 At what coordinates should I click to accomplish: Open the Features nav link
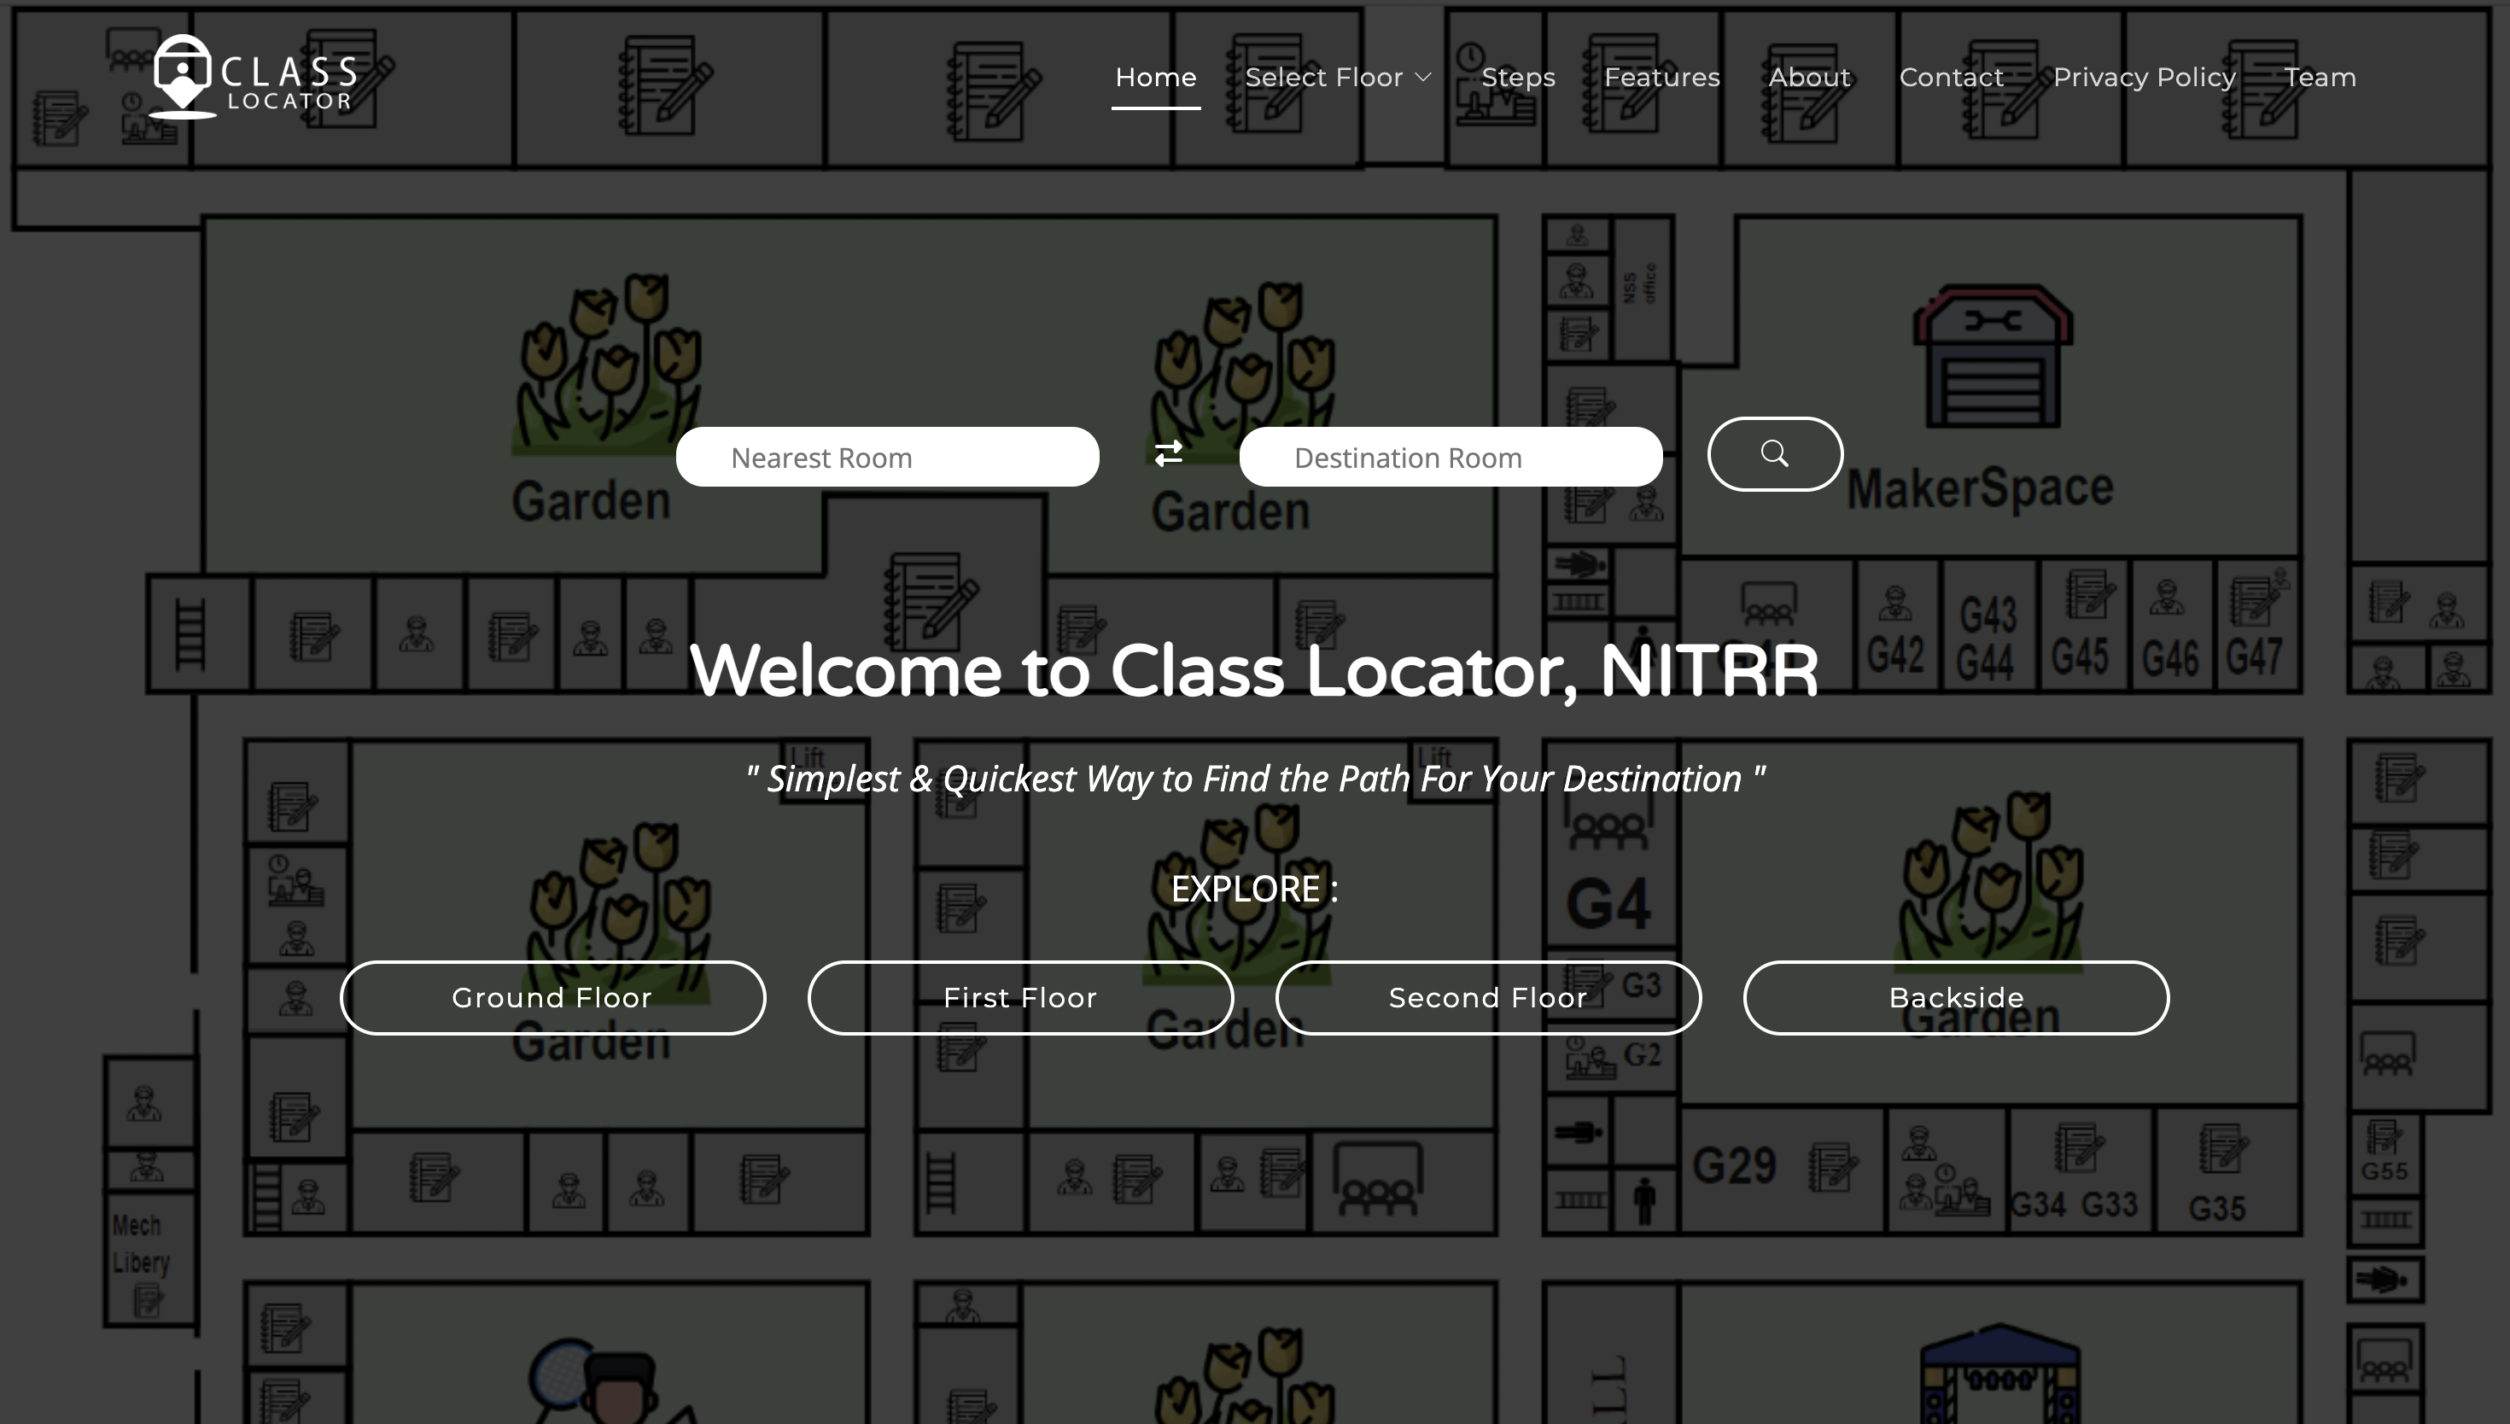(x=1661, y=78)
